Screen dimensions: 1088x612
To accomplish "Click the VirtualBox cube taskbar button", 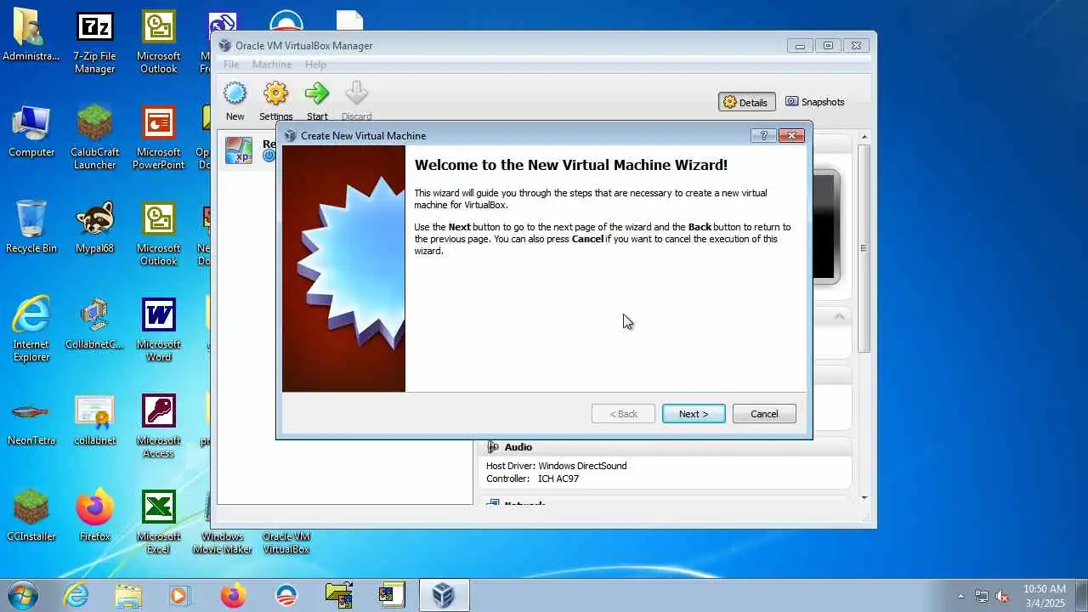I will (443, 595).
